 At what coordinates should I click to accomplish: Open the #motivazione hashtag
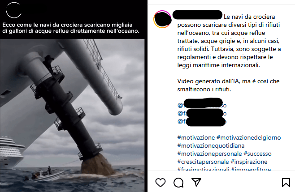click(x=196, y=137)
